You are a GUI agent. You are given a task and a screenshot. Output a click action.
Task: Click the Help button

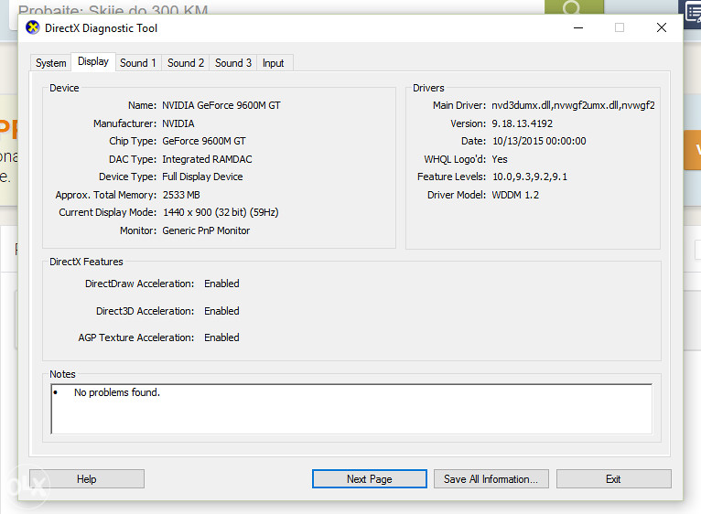coord(87,478)
